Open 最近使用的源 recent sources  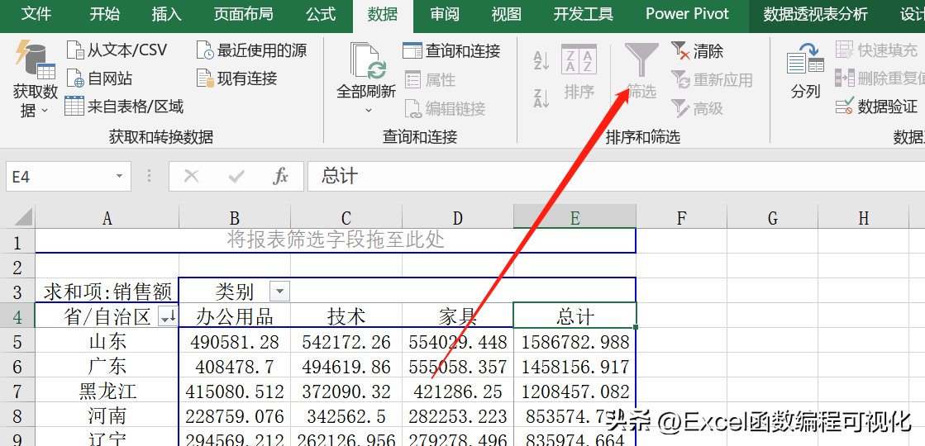click(x=205, y=51)
